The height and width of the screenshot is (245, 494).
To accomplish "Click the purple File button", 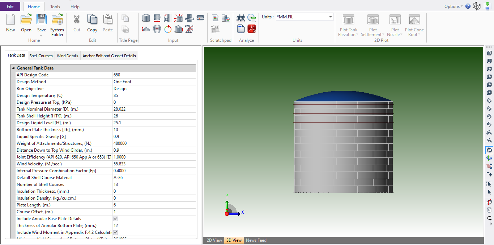I will [10, 6].
